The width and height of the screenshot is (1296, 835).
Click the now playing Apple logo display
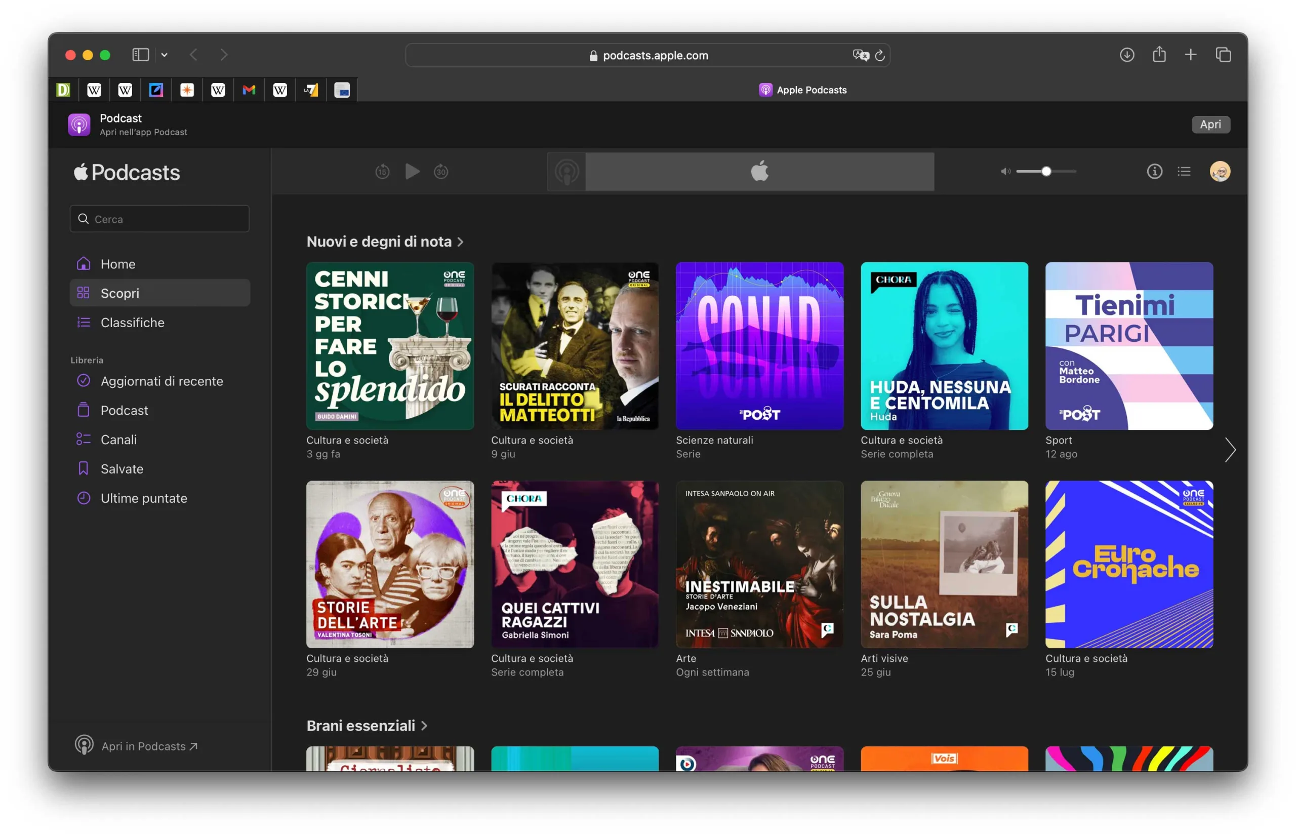coord(759,171)
